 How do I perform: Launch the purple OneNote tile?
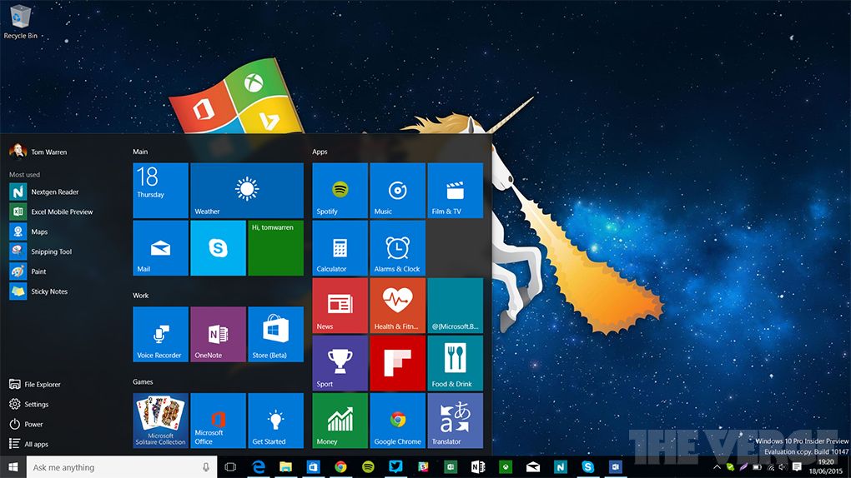coord(219,334)
